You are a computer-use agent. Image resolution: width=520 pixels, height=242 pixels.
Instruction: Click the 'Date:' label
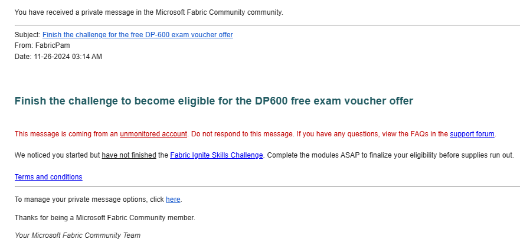23,57
